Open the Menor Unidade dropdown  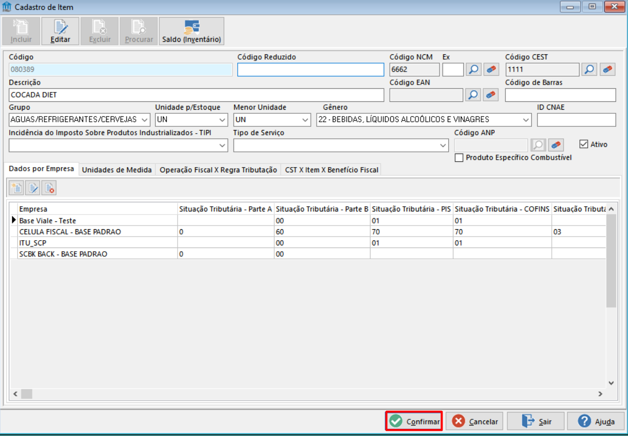pyautogui.click(x=305, y=120)
